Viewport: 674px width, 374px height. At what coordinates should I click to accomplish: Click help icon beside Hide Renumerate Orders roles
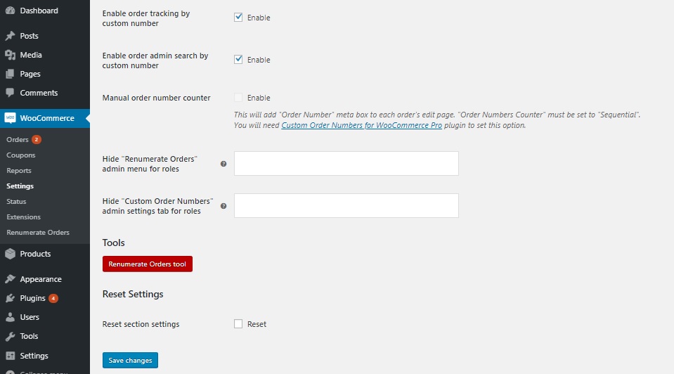pos(223,164)
